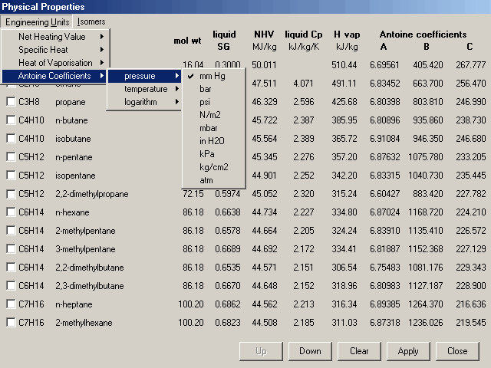Check the n-heptane row checkbox
Screen dimensions: 491x368
[11, 304]
